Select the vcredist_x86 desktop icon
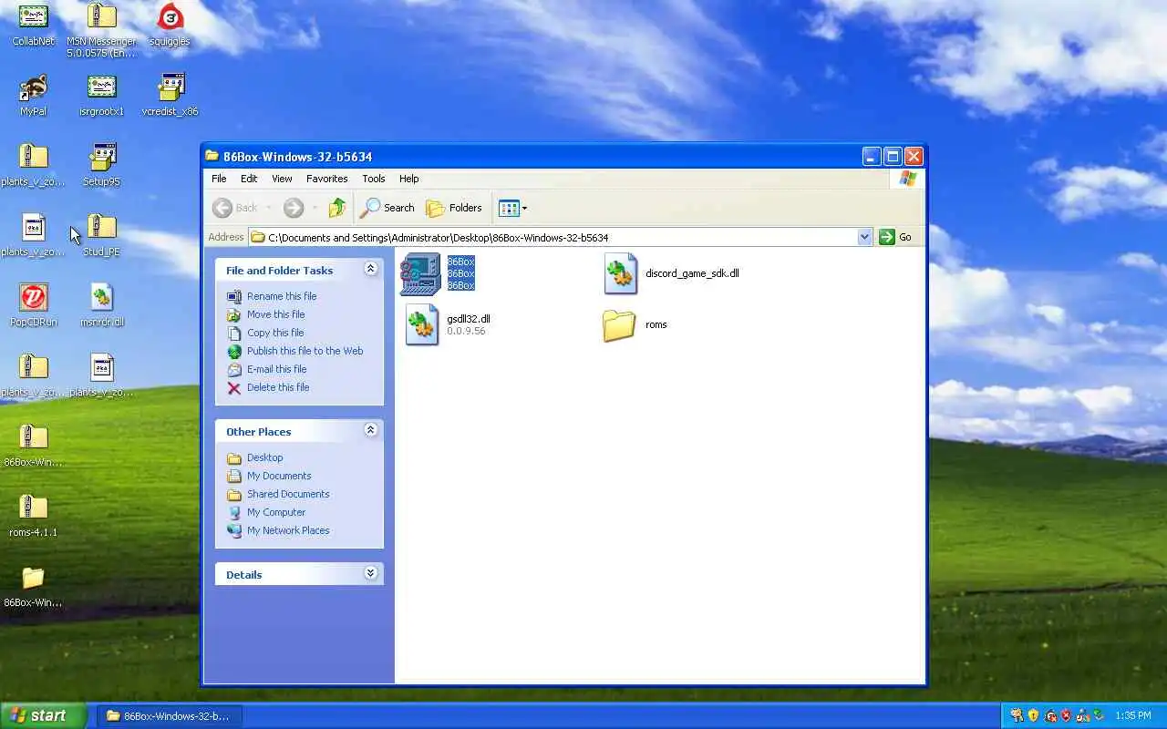Viewport: 1167px width, 729px height. click(170, 95)
